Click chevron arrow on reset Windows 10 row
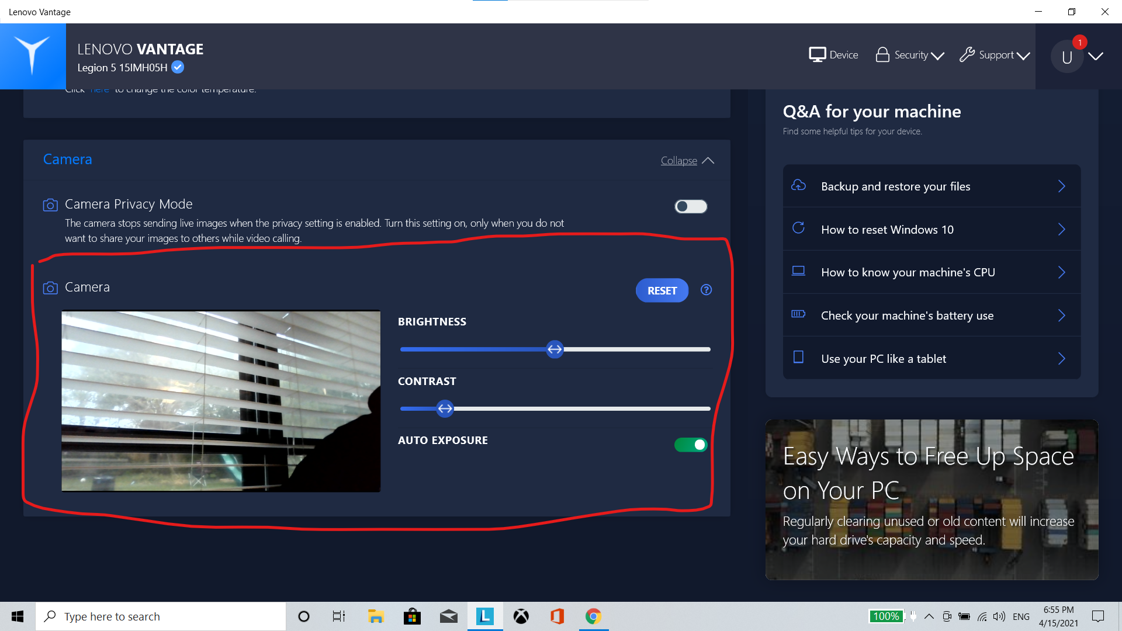The image size is (1122, 631). (x=1062, y=229)
